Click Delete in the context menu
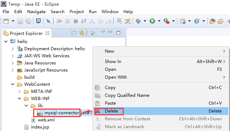Viewport: 230px width, 131px height. pos(161,111)
